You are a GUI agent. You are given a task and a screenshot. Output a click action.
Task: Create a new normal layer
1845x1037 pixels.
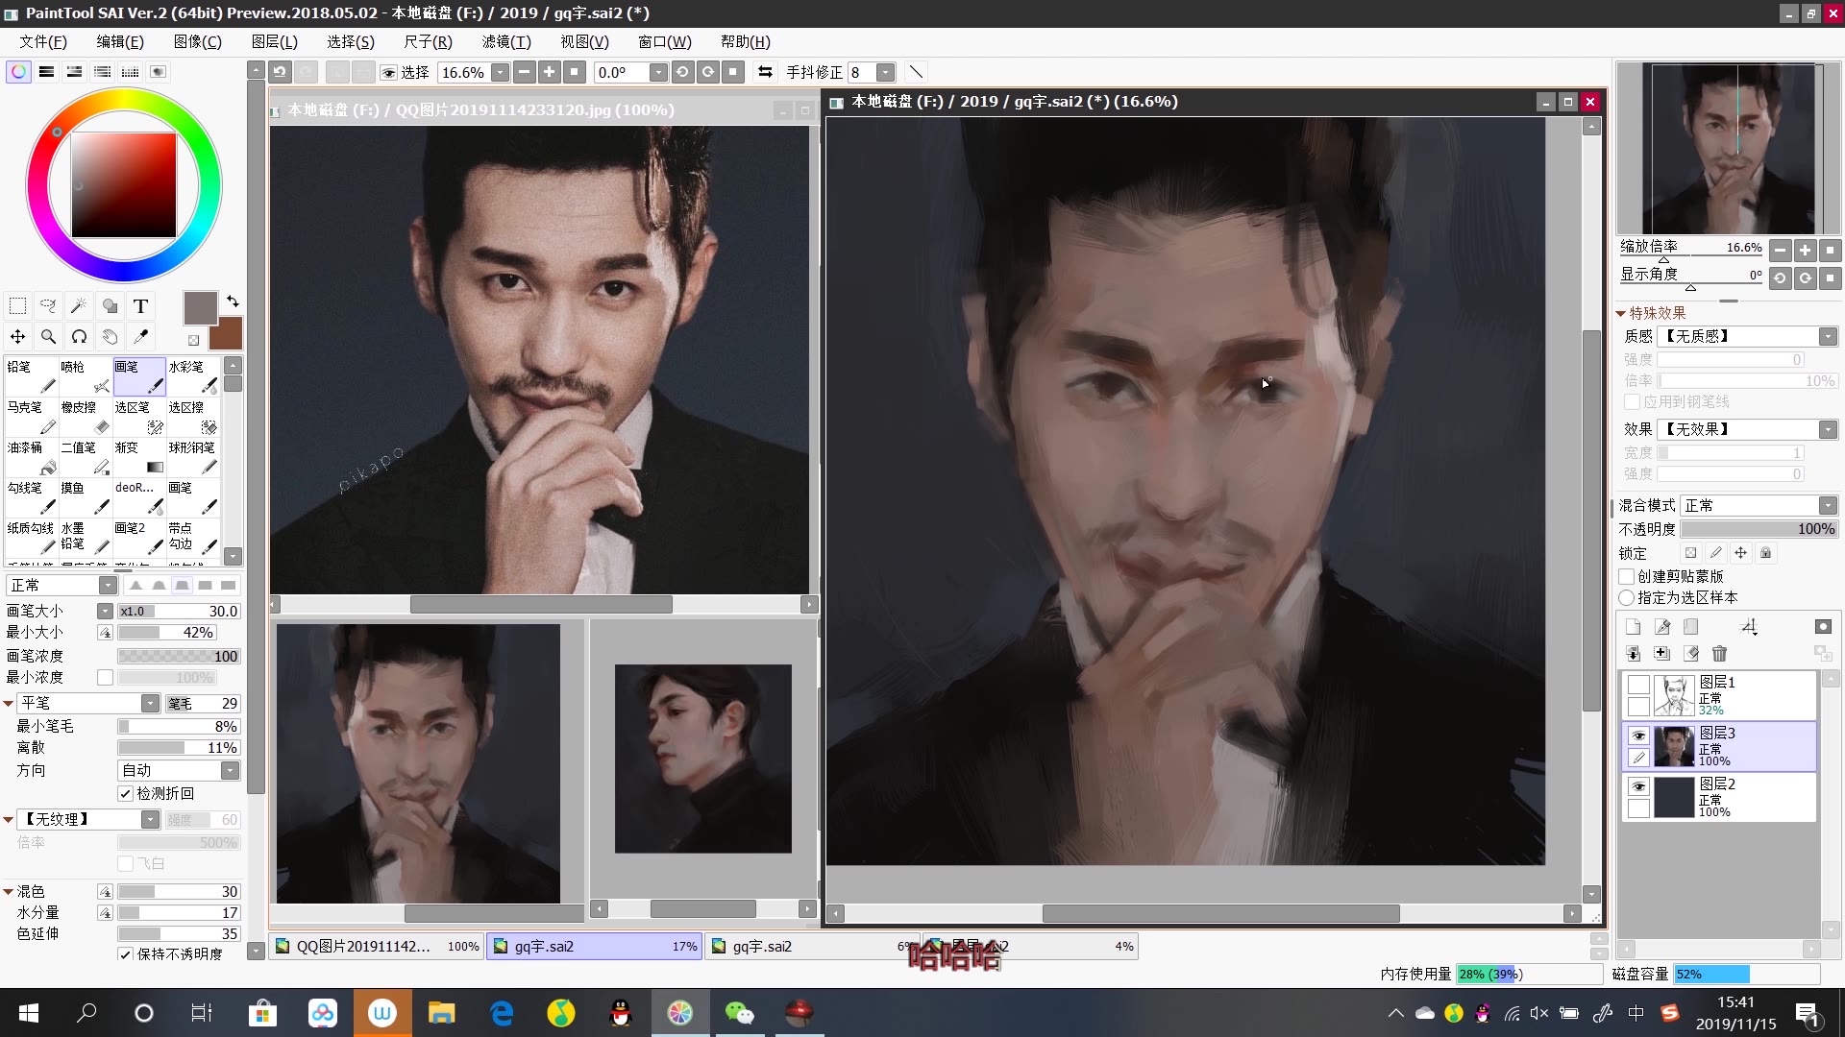click(x=1633, y=627)
